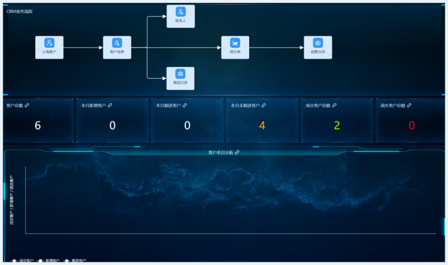Open link icon beside 客户本月分析 title
This screenshot has height=265, width=448.
pyautogui.click(x=237, y=153)
